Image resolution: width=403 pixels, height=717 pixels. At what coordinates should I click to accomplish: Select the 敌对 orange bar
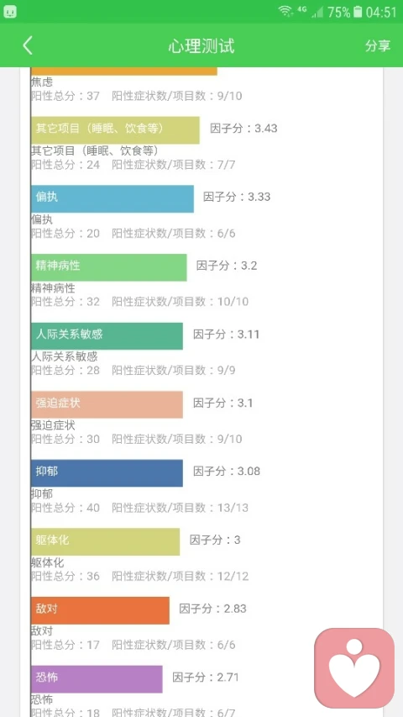click(100, 610)
